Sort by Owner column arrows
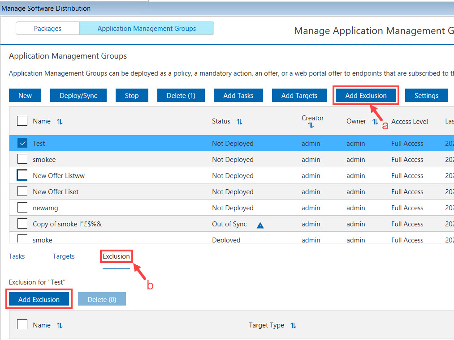 pos(375,122)
